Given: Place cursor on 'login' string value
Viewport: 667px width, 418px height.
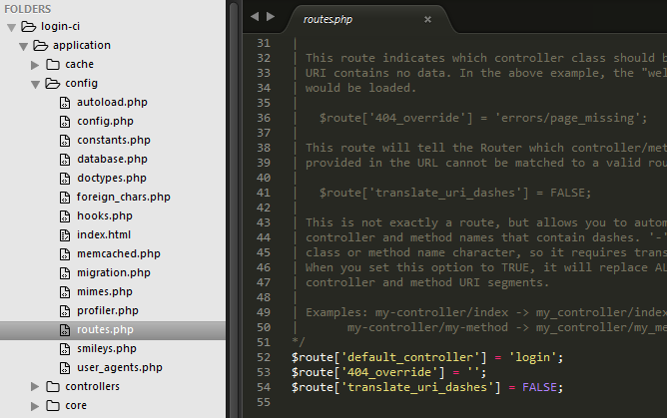Looking at the screenshot, I should [x=532, y=357].
